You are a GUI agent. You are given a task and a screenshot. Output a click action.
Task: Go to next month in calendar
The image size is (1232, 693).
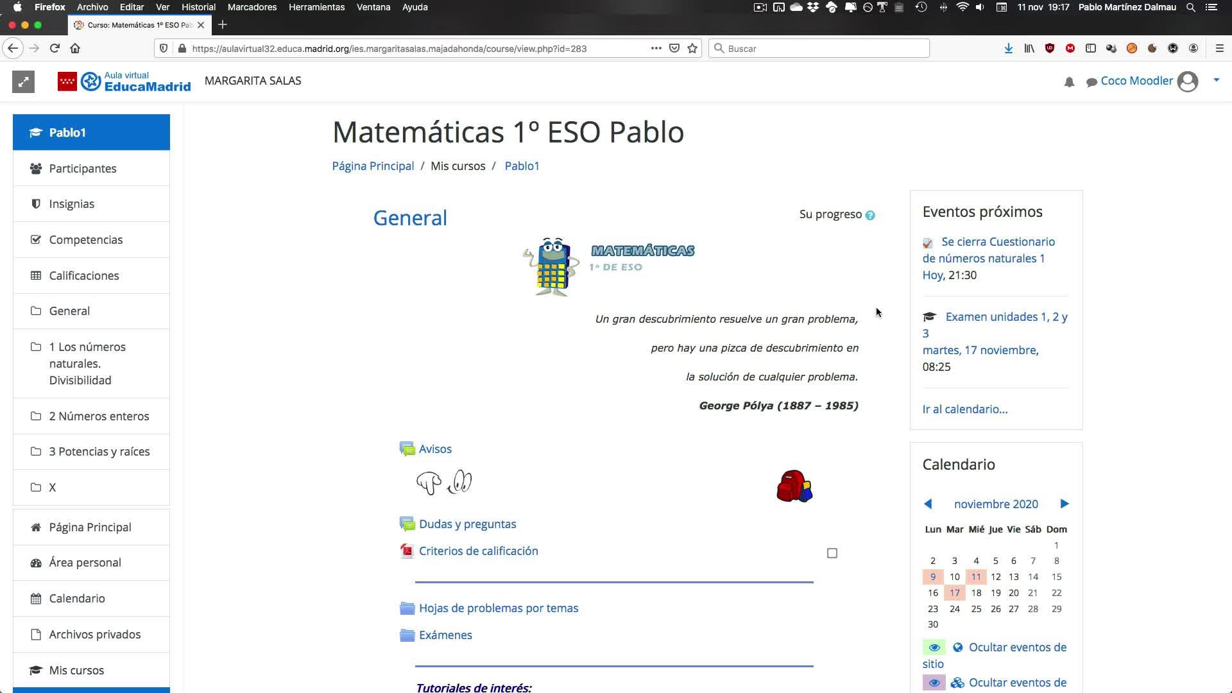1065,504
